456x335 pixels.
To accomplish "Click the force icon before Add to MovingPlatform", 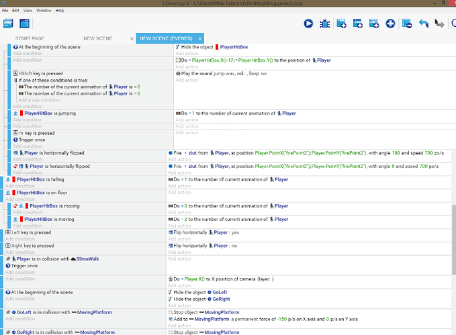I will (171, 319).
